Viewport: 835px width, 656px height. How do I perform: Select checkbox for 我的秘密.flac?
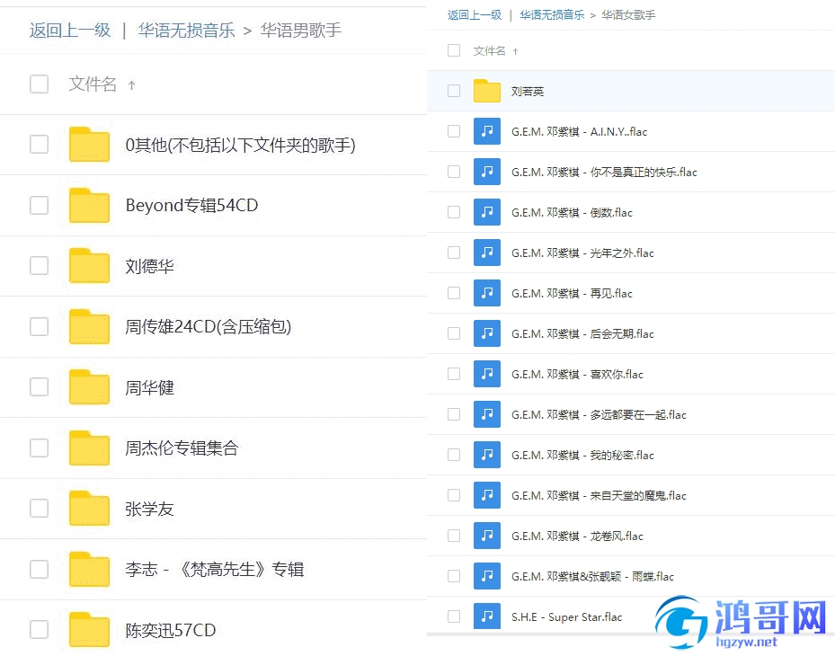pyautogui.click(x=454, y=455)
